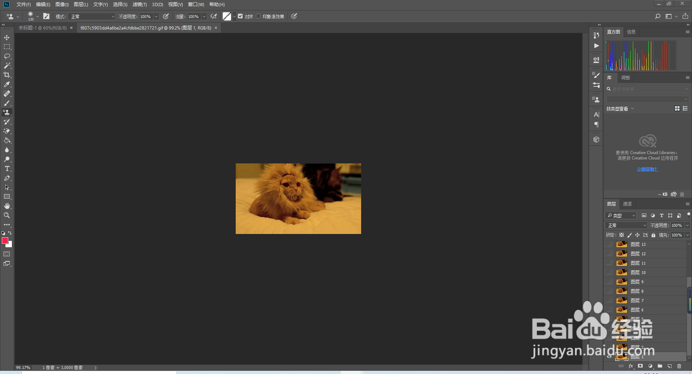Open the brush mode dropdown in the options bar
The width and height of the screenshot is (692, 374).
click(x=91, y=16)
